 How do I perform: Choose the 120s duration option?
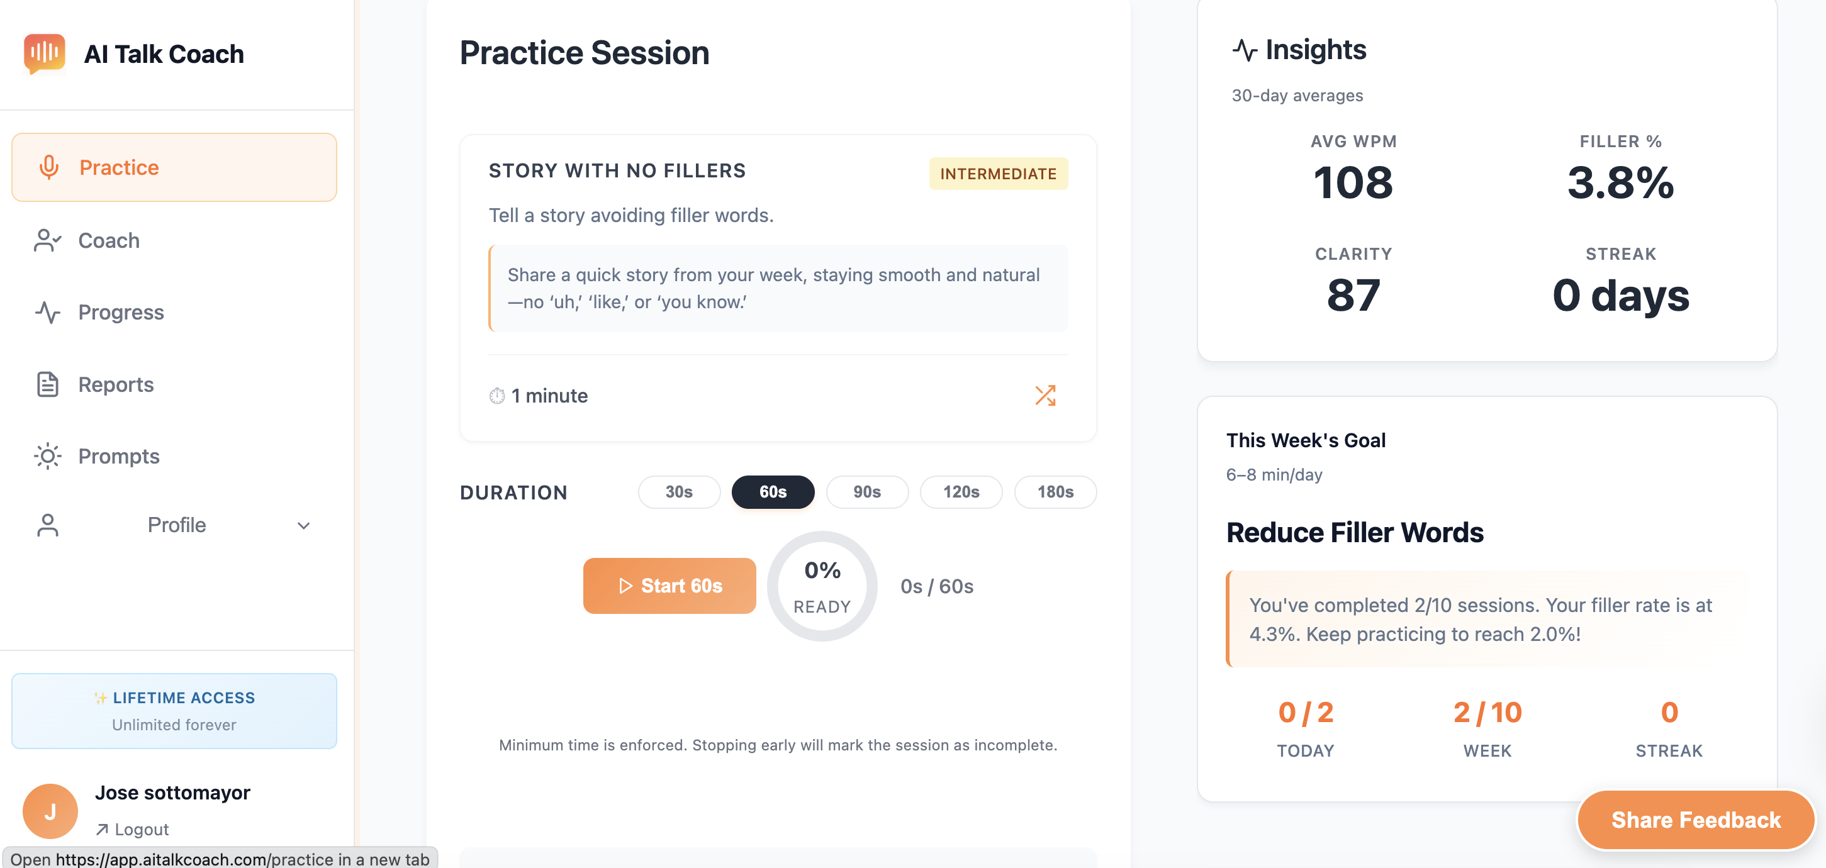tap(960, 492)
